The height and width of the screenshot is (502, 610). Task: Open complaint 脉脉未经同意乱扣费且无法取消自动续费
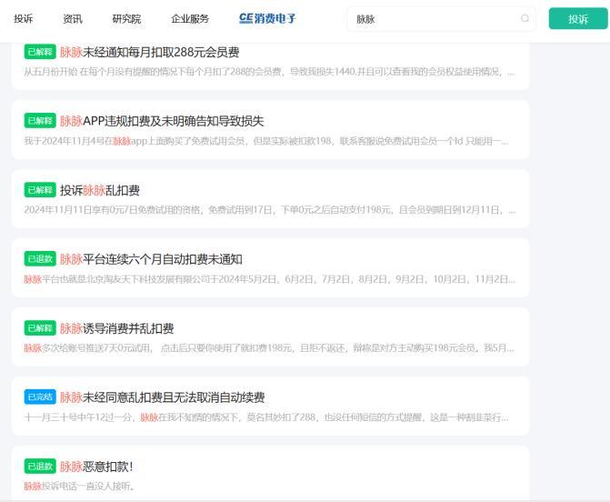coord(162,397)
